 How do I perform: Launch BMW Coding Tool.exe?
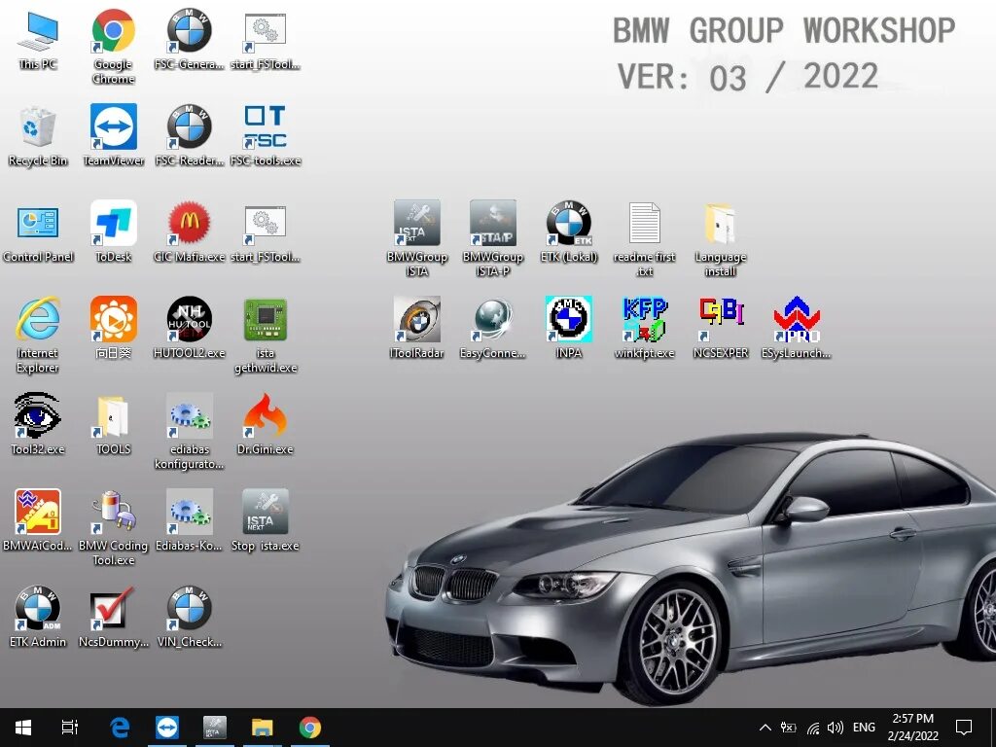pos(114,527)
